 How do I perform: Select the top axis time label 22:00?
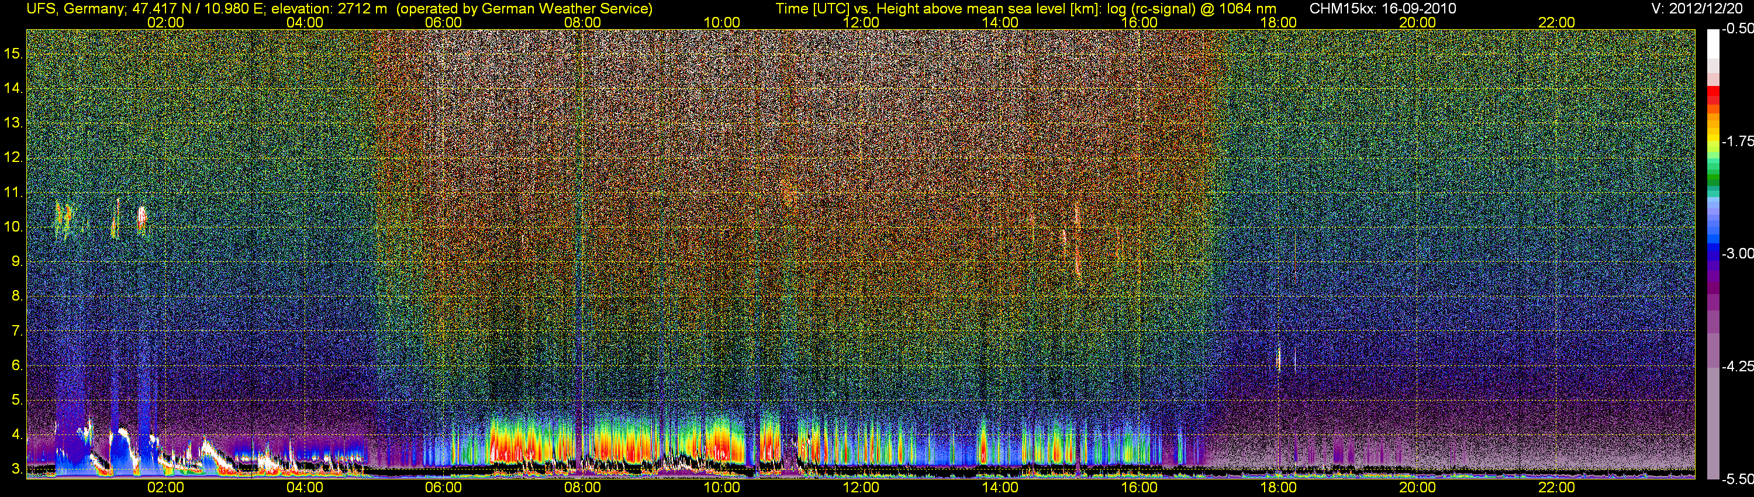click(1556, 22)
